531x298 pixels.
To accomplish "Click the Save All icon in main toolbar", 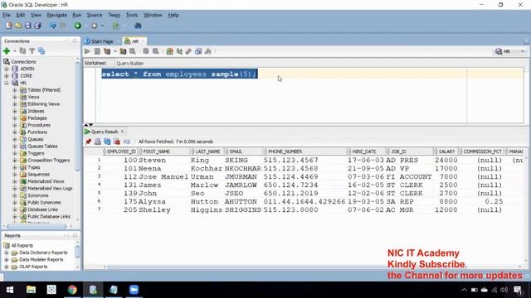I will pos(37,26).
